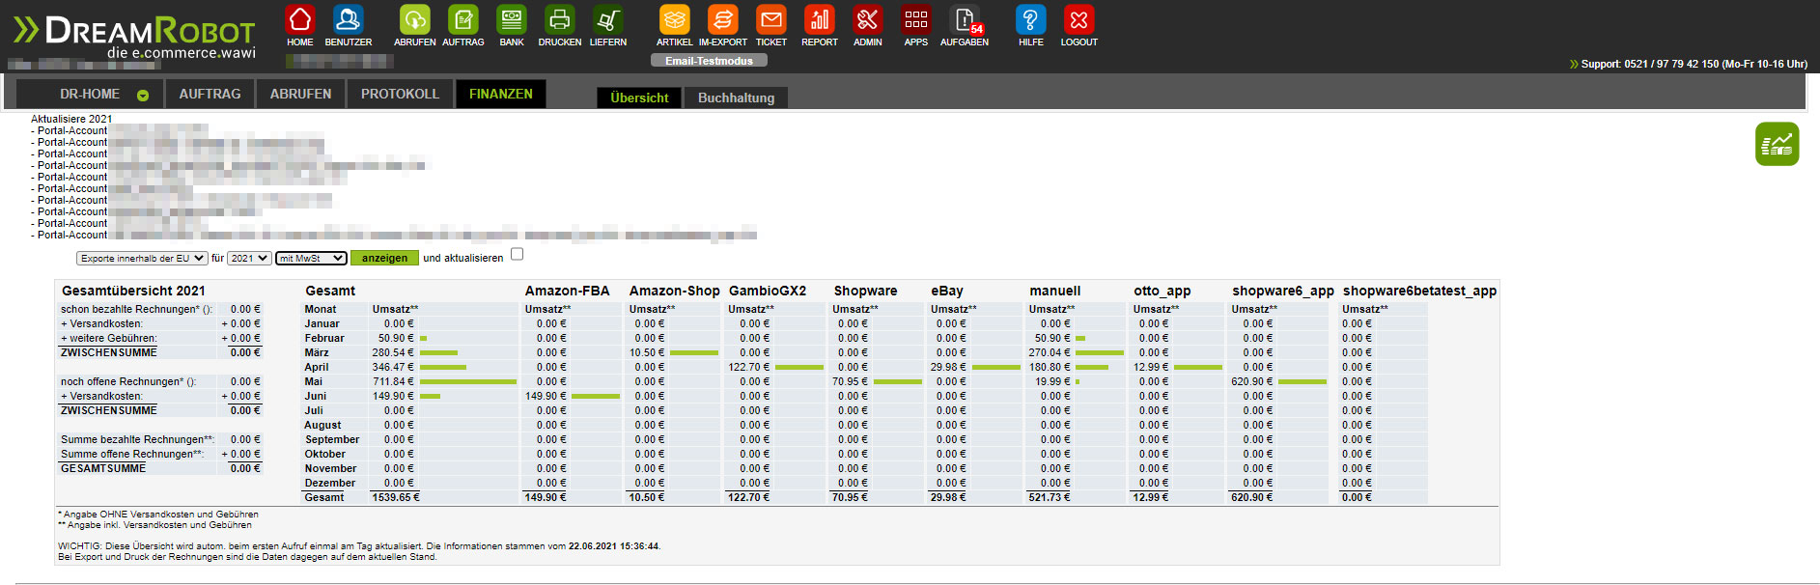This screenshot has width=1820, height=585.
Task: Click the 'Shopware' column header
Action: coord(866,291)
